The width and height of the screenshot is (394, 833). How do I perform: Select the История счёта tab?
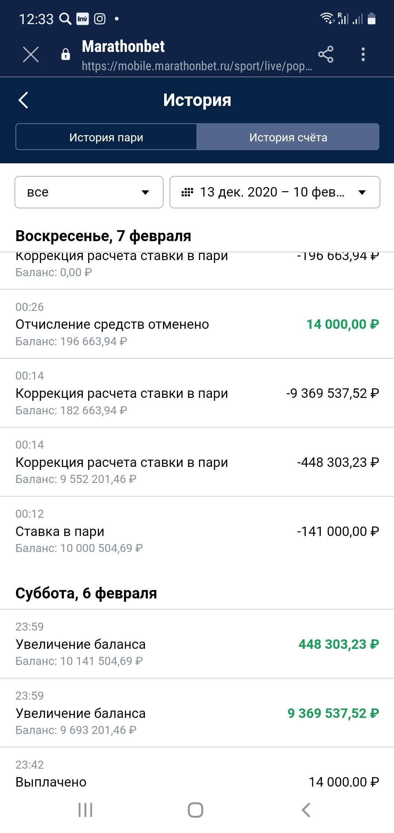(x=288, y=137)
